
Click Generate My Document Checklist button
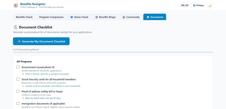click(41, 41)
